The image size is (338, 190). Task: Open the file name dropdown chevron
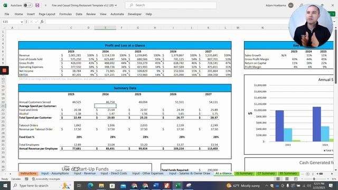tap(116, 5)
